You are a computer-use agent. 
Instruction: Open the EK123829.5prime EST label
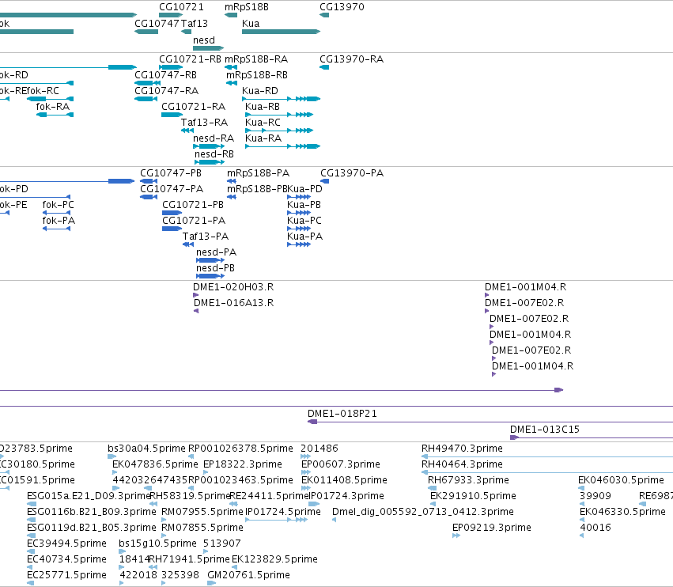(274, 559)
